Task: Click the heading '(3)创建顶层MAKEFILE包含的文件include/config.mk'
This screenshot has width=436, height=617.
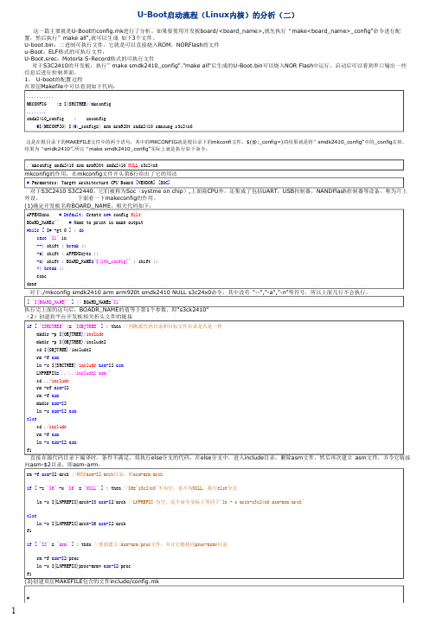Action: coord(92,582)
